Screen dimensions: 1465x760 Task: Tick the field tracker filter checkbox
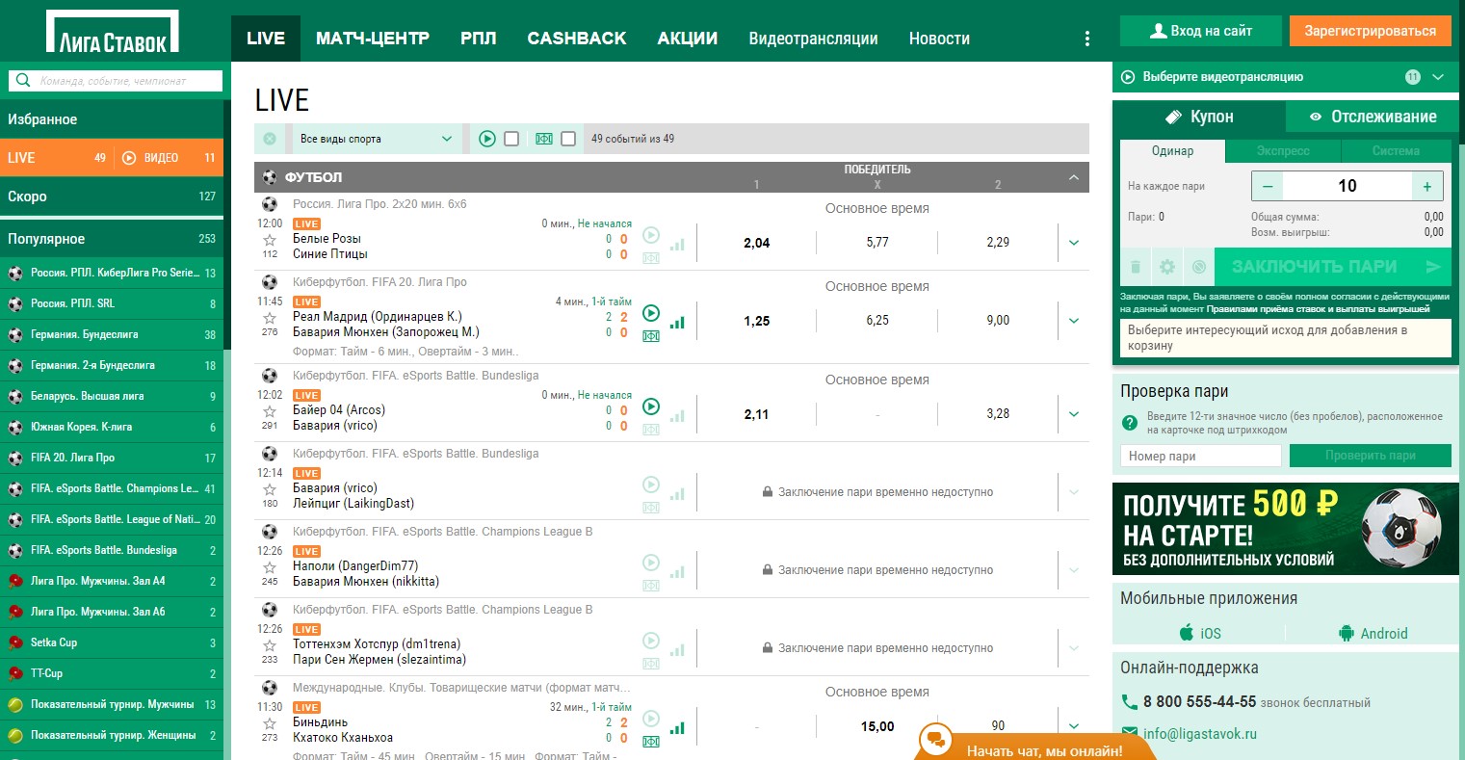(568, 139)
